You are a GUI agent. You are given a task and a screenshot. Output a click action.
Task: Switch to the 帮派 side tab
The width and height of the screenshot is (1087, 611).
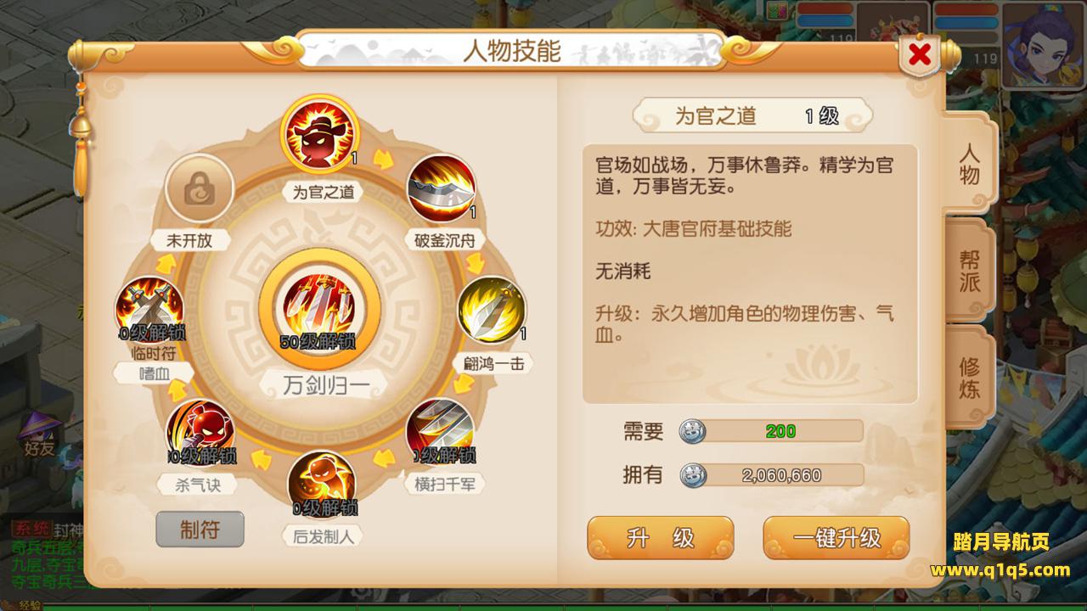[969, 270]
